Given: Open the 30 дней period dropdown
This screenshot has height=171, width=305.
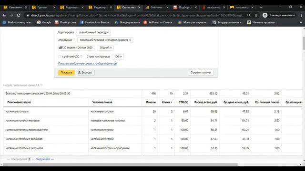Looking at the screenshot, I should [x=106, y=47].
